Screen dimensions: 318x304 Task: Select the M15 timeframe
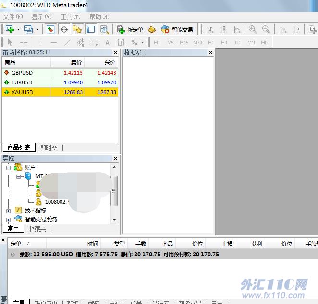point(184,43)
